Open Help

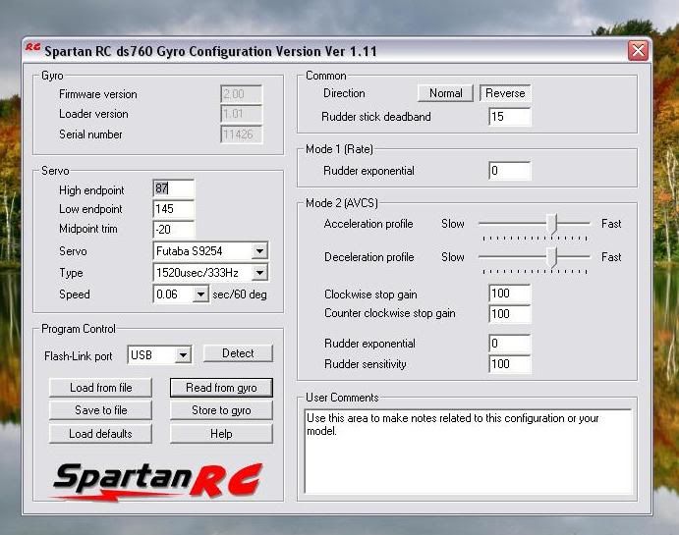[221, 434]
